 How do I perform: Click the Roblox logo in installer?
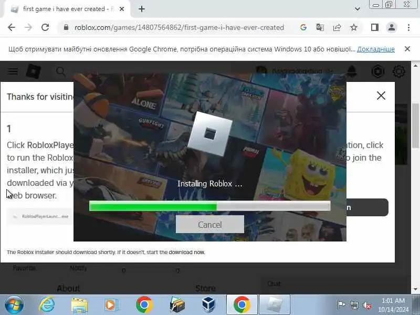click(x=209, y=134)
